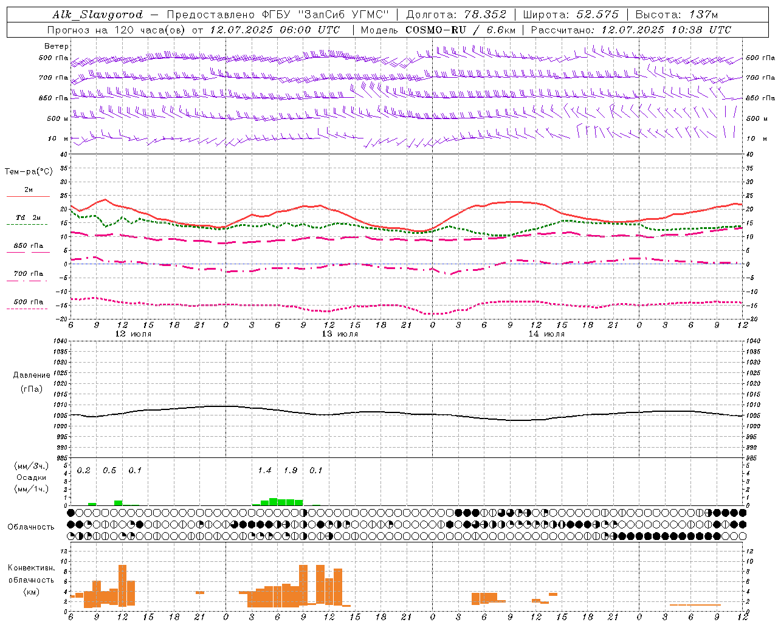This screenshot has height=622, width=778.
Task: Click the precipitation total "0.5"
Action: (x=109, y=471)
